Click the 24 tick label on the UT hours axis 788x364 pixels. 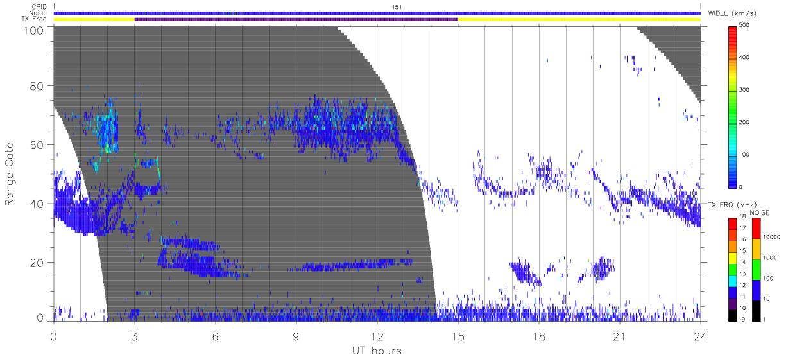coord(701,336)
